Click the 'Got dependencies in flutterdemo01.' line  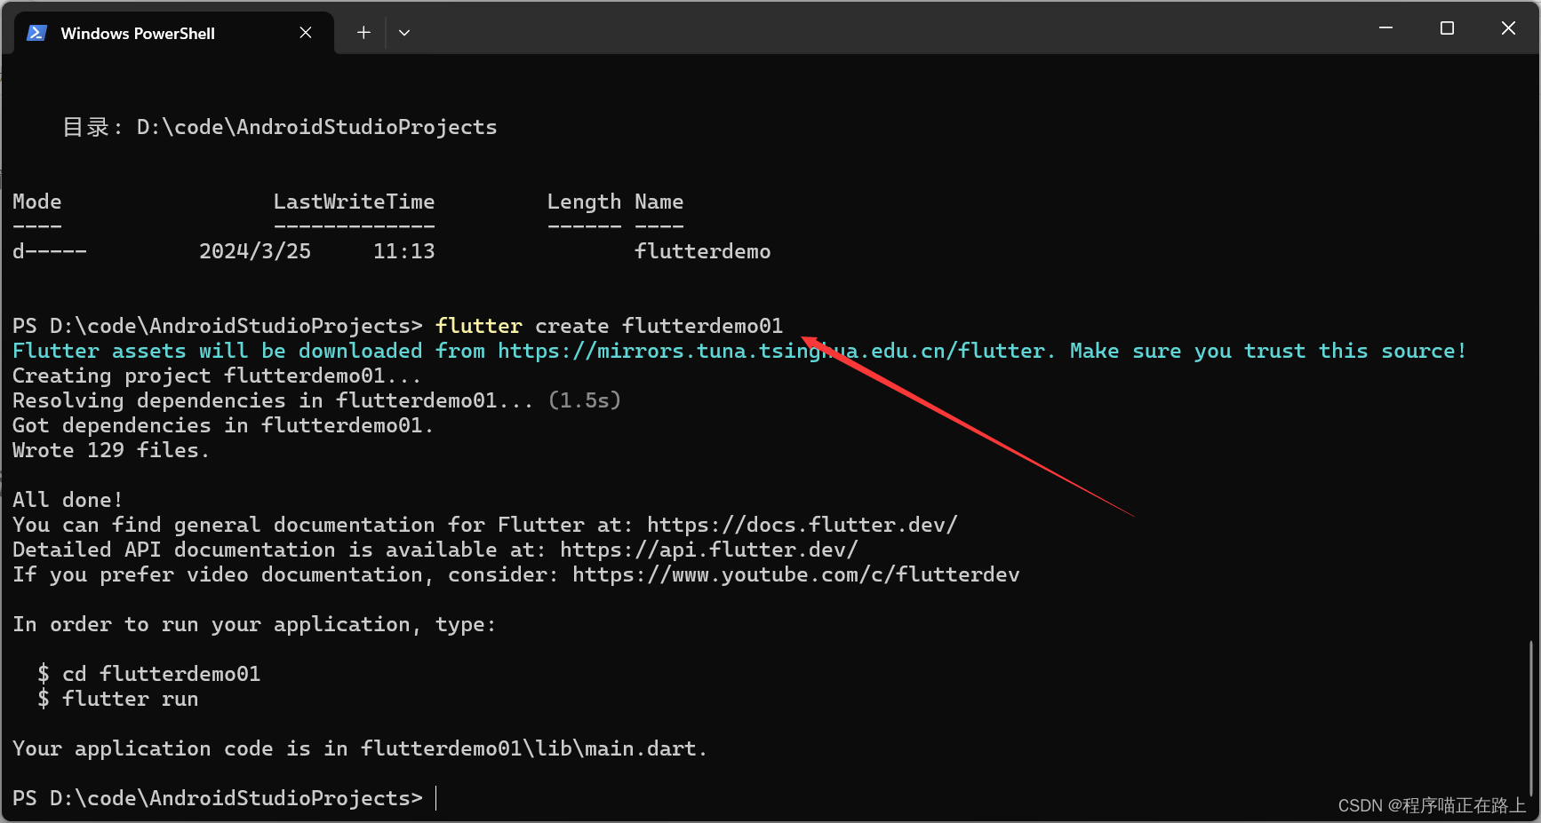click(223, 426)
